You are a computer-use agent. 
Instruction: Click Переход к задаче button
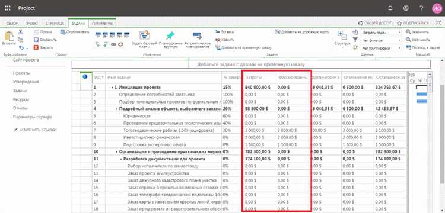pos(423,47)
